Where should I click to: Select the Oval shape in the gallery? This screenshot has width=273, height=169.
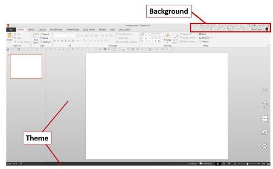click(x=155, y=34)
